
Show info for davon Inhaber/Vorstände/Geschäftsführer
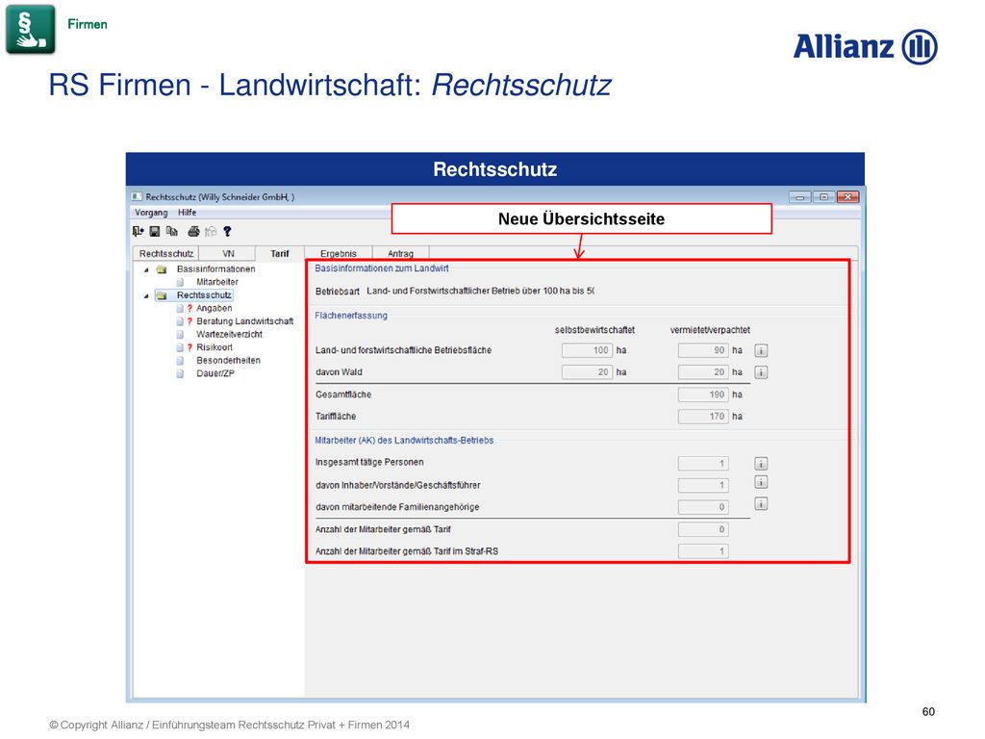(761, 483)
